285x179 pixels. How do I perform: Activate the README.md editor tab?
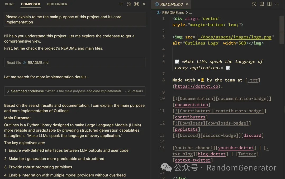pos(171,4)
